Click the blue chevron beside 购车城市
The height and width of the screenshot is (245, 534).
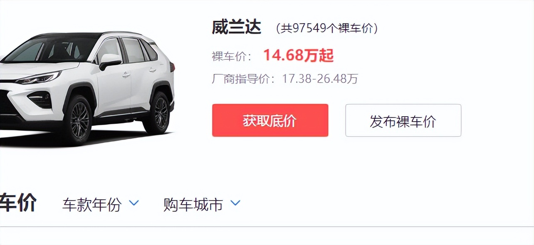(x=235, y=203)
